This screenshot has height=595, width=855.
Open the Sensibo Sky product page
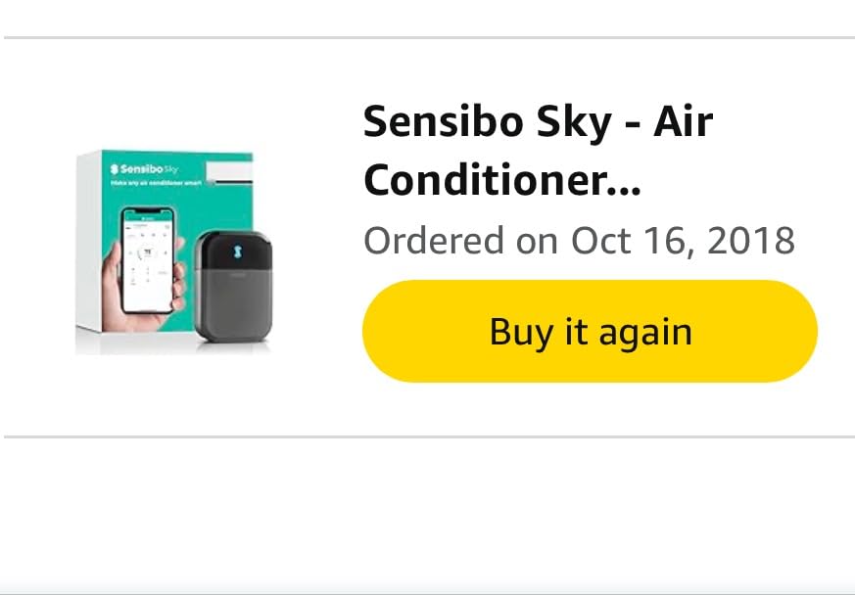click(x=537, y=149)
